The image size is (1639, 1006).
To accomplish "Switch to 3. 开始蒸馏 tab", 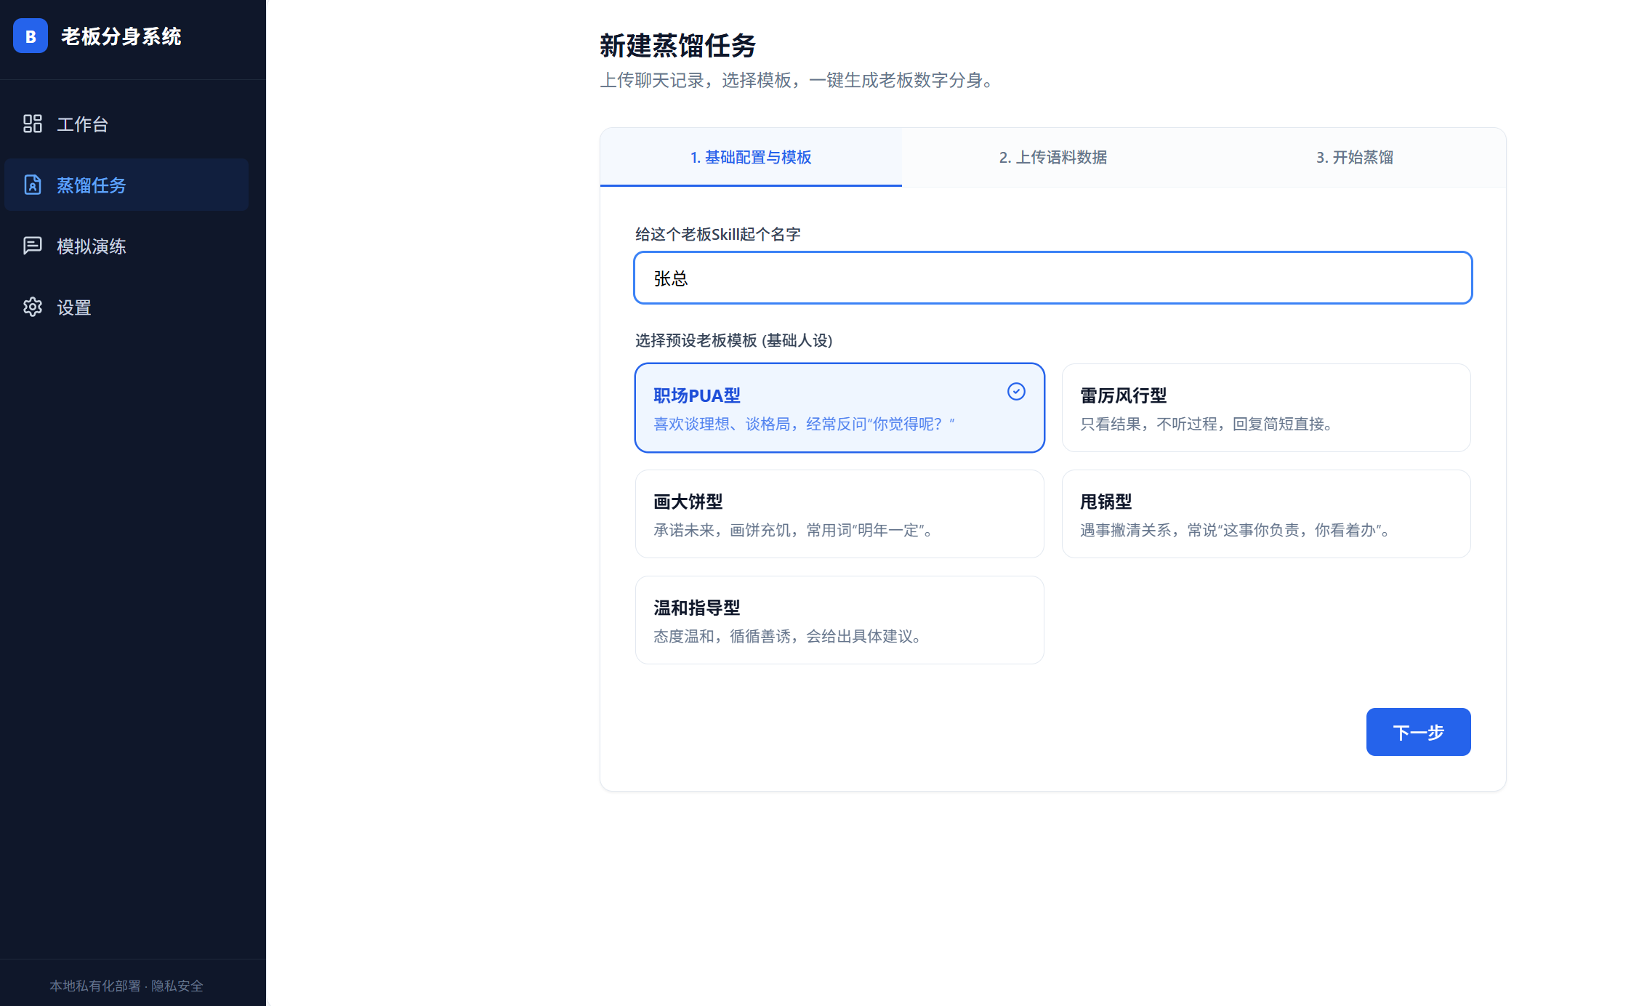I will [x=1354, y=157].
